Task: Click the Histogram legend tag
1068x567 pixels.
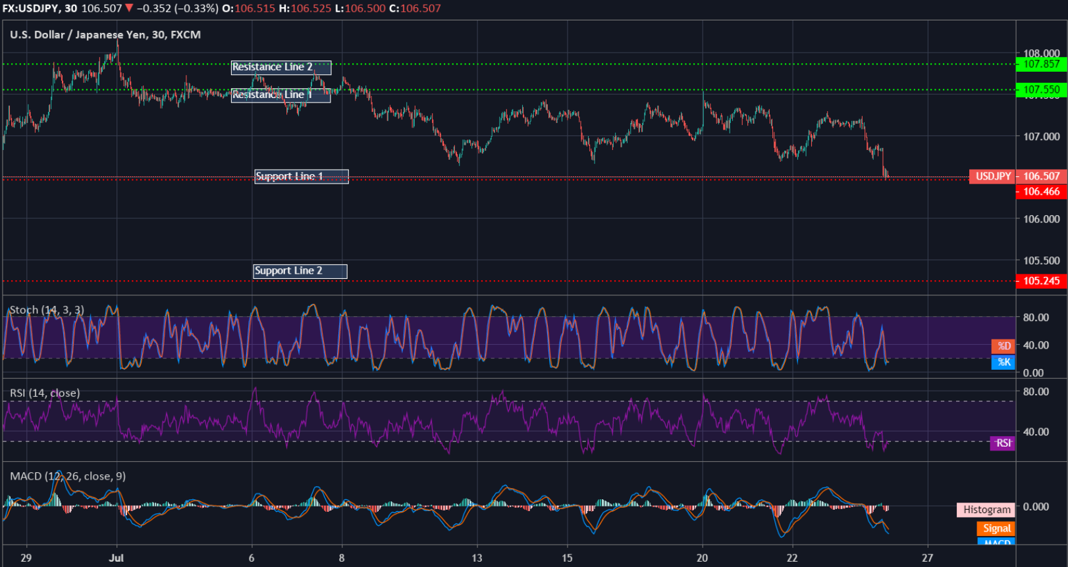Action: (x=986, y=510)
